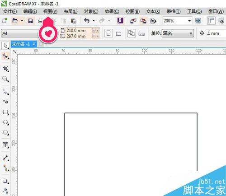Click the Full-screen preview icon
This screenshot has width=226, height=196.
coord(198,21)
